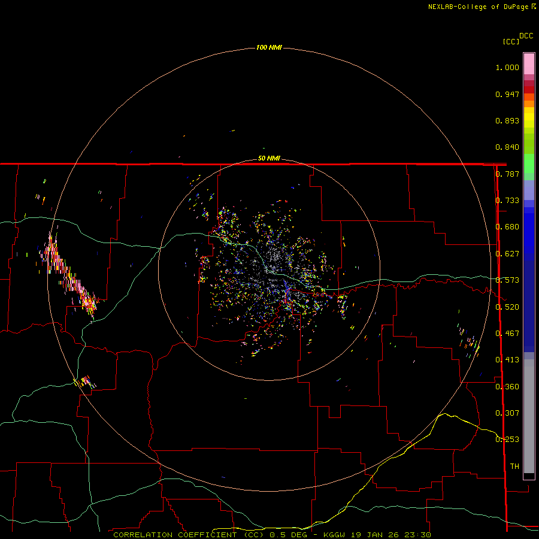Click the 0.467 color scale value
This screenshot has height=539, width=539.
click(x=507, y=334)
